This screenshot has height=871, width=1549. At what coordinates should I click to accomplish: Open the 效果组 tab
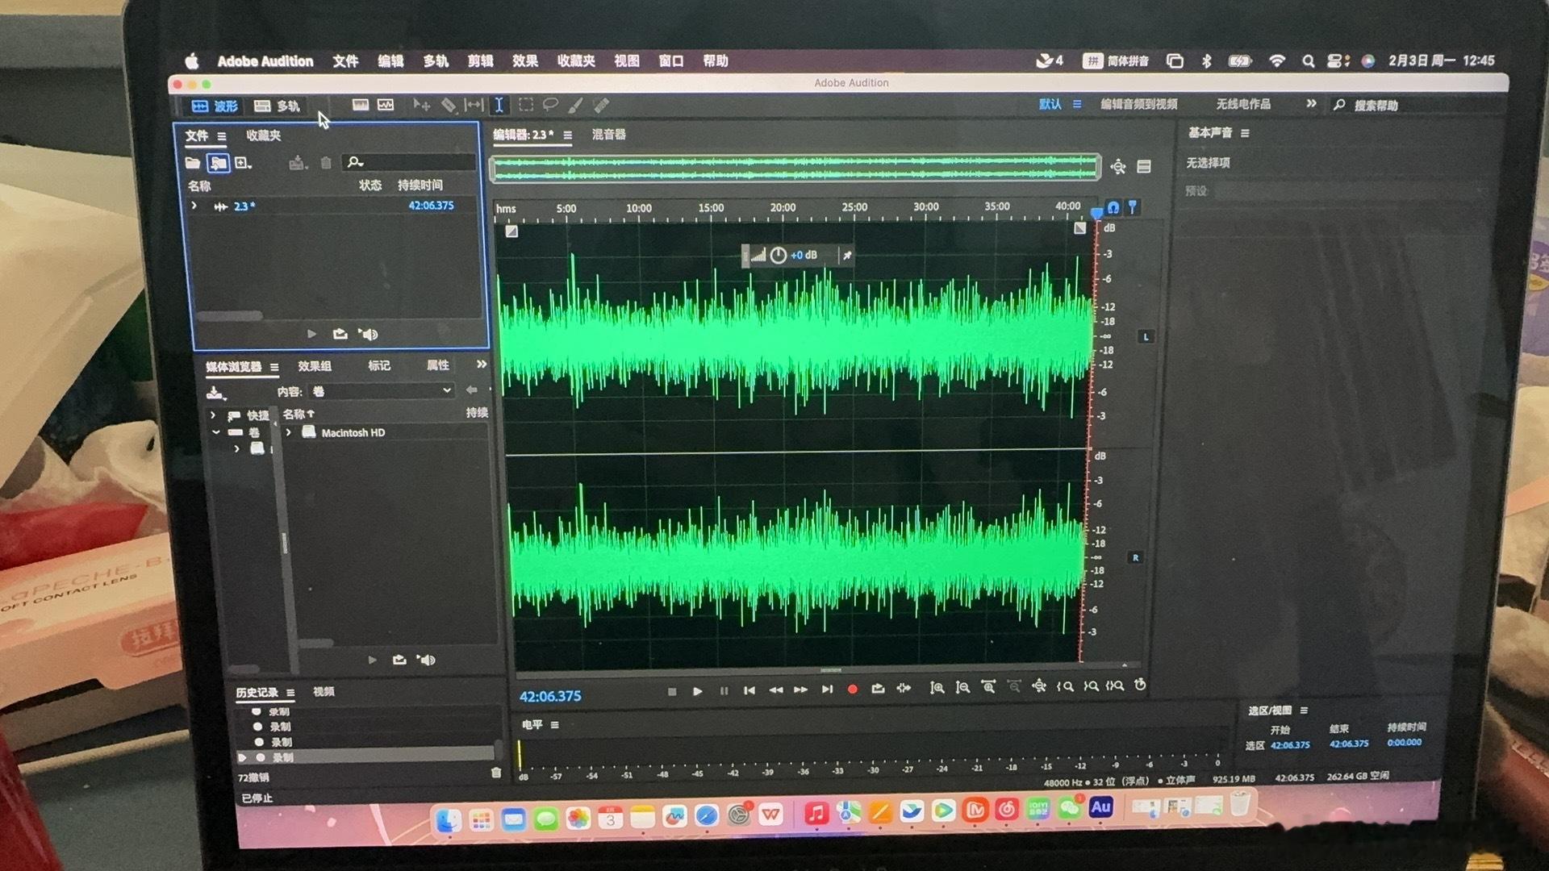[x=315, y=366]
